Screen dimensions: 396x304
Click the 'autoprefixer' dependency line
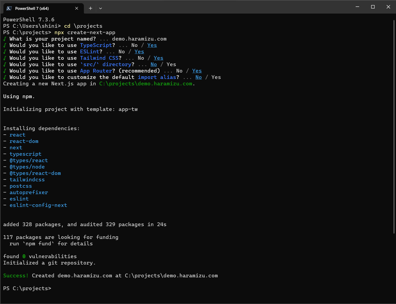click(29, 193)
